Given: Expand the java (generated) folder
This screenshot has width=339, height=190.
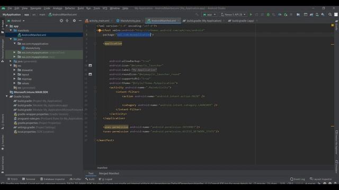Looking at the screenshot, I should click(x=11, y=61).
